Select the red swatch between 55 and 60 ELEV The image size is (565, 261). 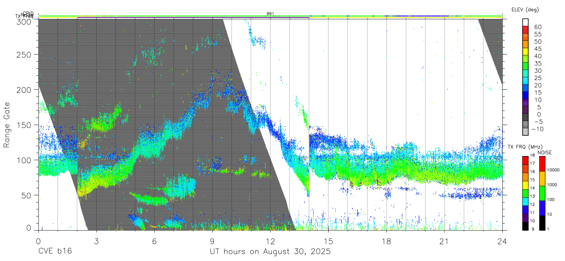tap(525, 30)
